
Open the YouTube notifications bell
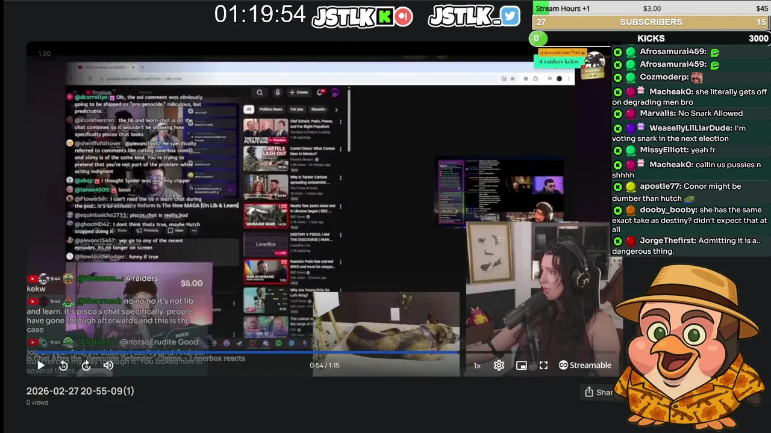(x=320, y=93)
